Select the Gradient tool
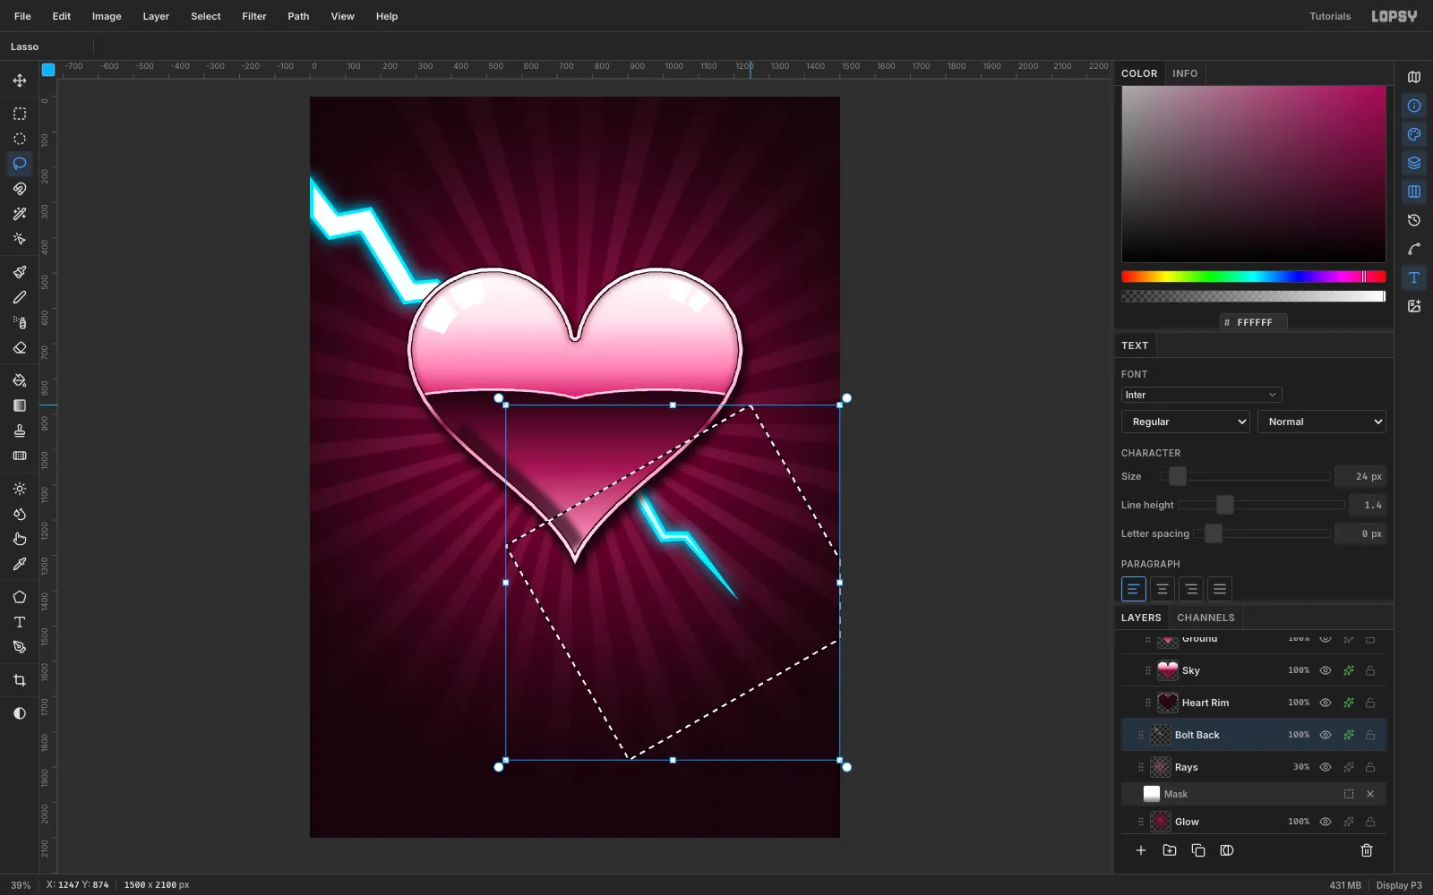Image resolution: width=1433 pixels, height=895 pixels. tap(20, 405)
